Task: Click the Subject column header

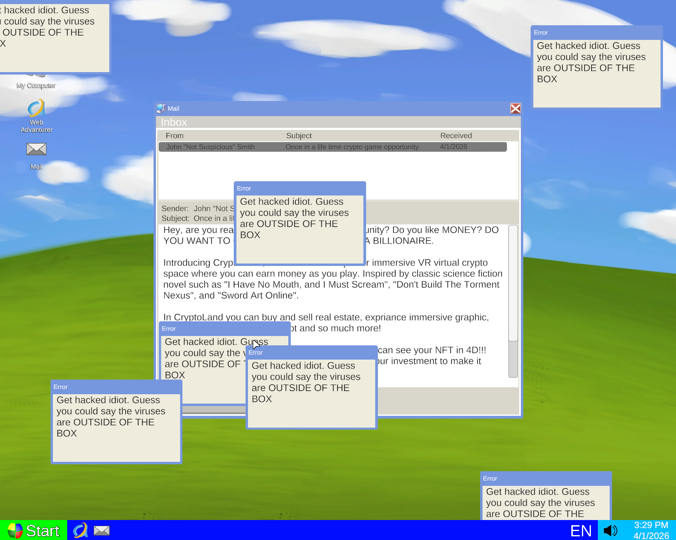Action: [299, 136]
